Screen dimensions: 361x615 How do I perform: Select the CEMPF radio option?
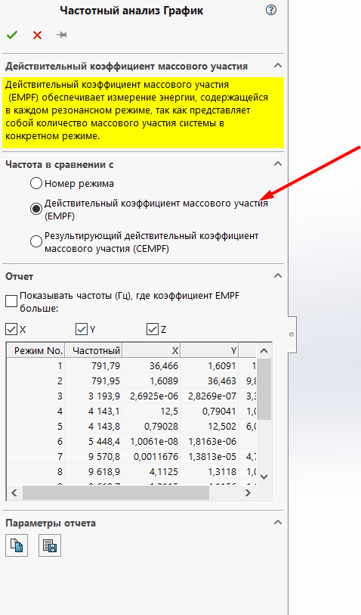click(x=36, y=241)
